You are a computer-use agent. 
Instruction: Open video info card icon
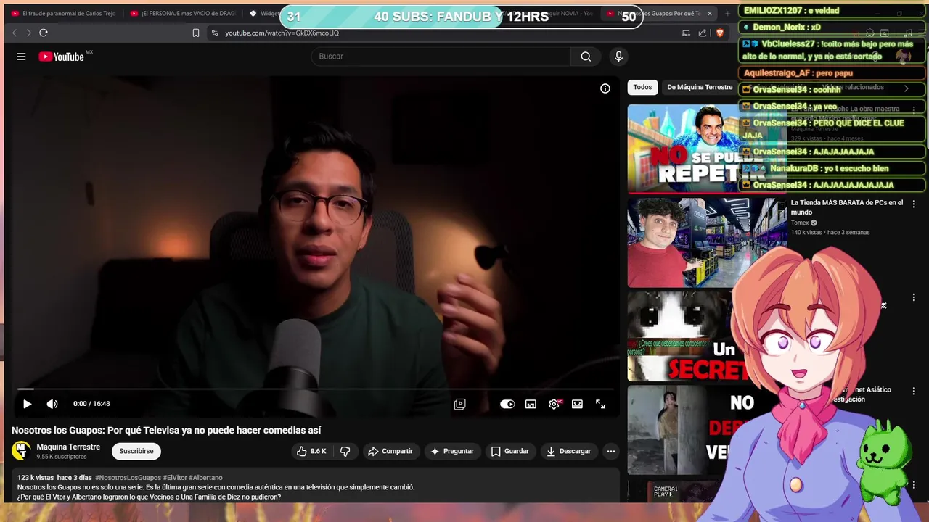pos(605,88)
